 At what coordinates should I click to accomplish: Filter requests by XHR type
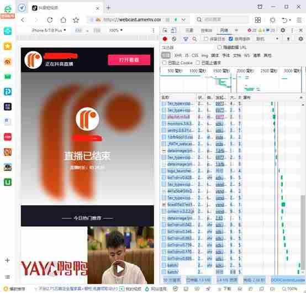178,55
